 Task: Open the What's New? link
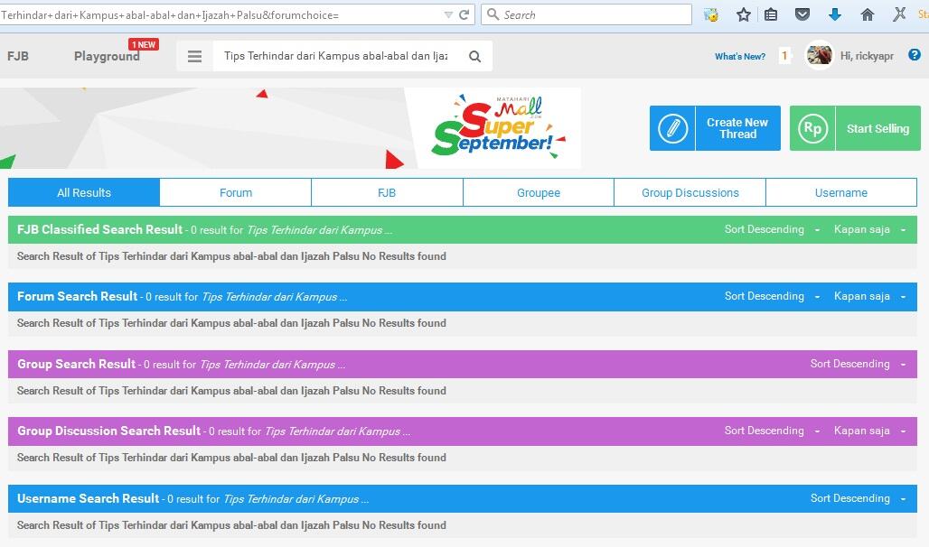click(740, 56)
